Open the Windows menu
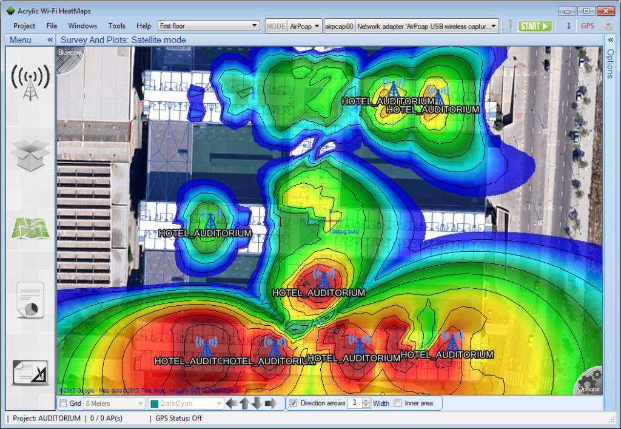 [82, 25]
